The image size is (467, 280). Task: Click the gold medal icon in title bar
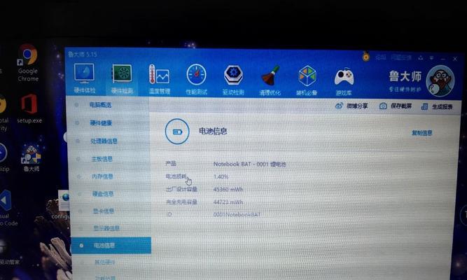pos(366,56)
